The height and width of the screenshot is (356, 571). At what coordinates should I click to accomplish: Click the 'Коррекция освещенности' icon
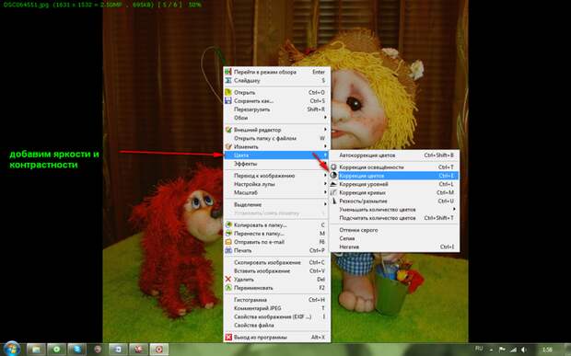tap(333, 167)
